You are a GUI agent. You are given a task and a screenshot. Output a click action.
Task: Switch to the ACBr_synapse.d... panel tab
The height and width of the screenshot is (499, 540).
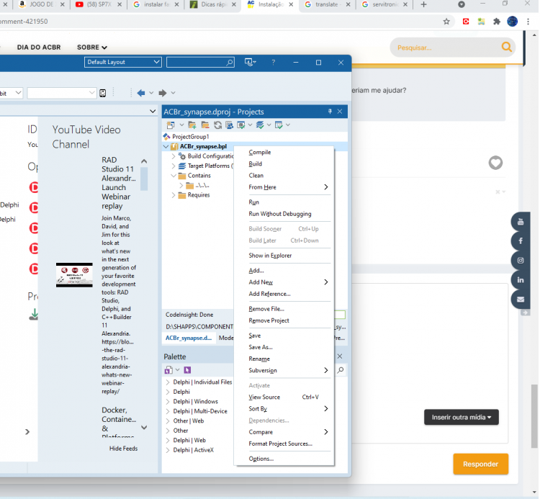[189, 338]
